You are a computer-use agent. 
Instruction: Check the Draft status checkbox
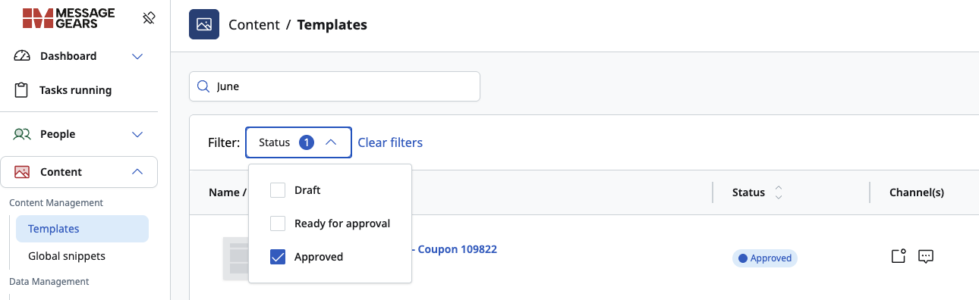coord(278,190)
